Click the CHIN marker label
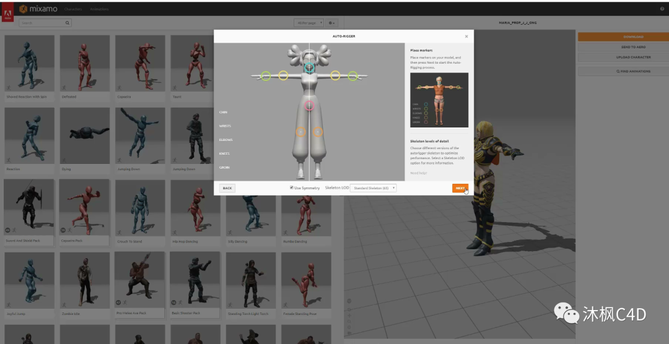This screenshot has height=344, width=669. [x=223, y=113]
